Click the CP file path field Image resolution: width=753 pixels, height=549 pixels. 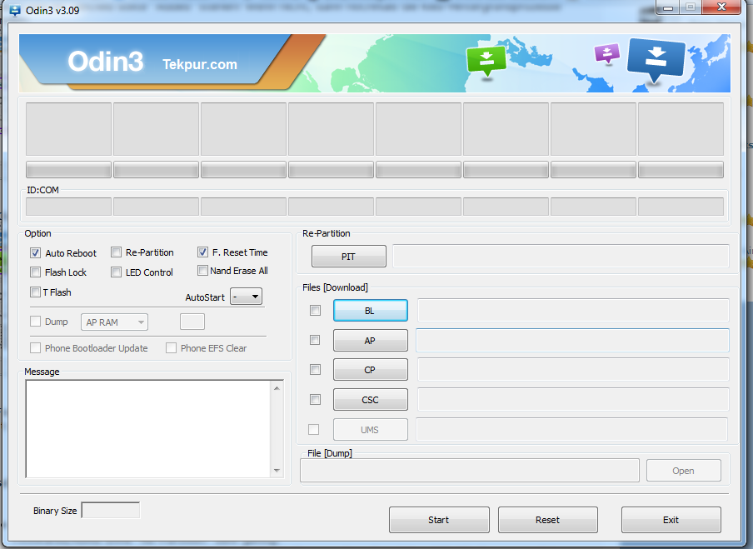pyautogui.click(x=573, y=370)
